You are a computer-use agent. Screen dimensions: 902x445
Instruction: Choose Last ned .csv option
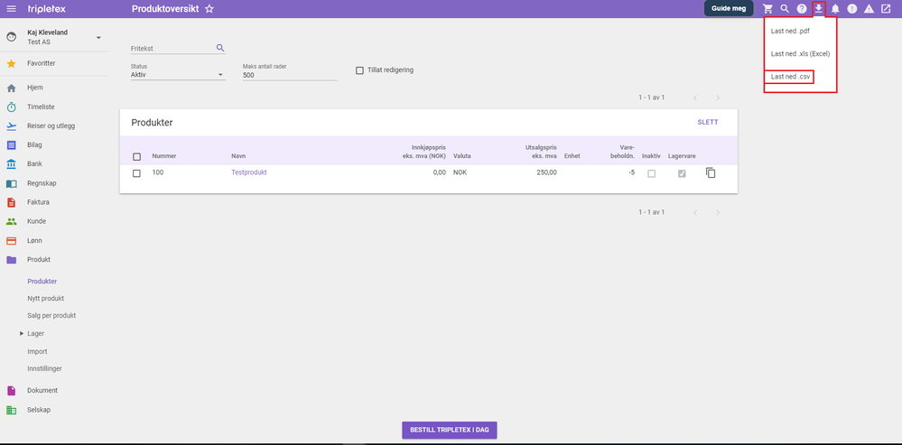click(x=788, y=77)
